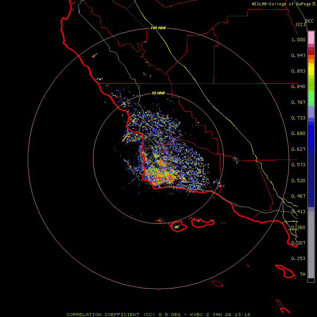This screenshot has height=317, width=317.
Task: Click the 0.947 legend value
Action: [298, 55]
